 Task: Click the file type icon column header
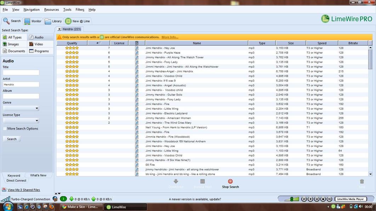click(x=137, y=43)
